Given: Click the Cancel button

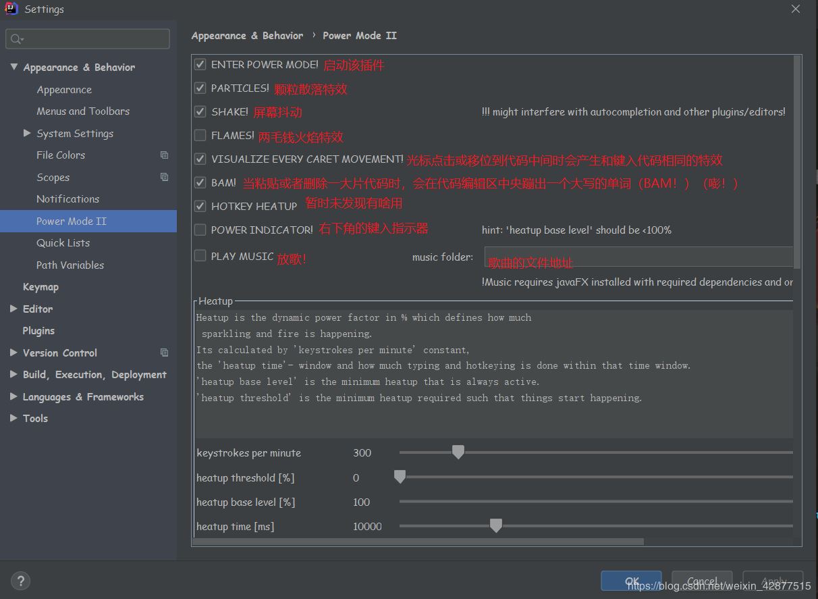Looking at the screenshot, I should point(702,581).
